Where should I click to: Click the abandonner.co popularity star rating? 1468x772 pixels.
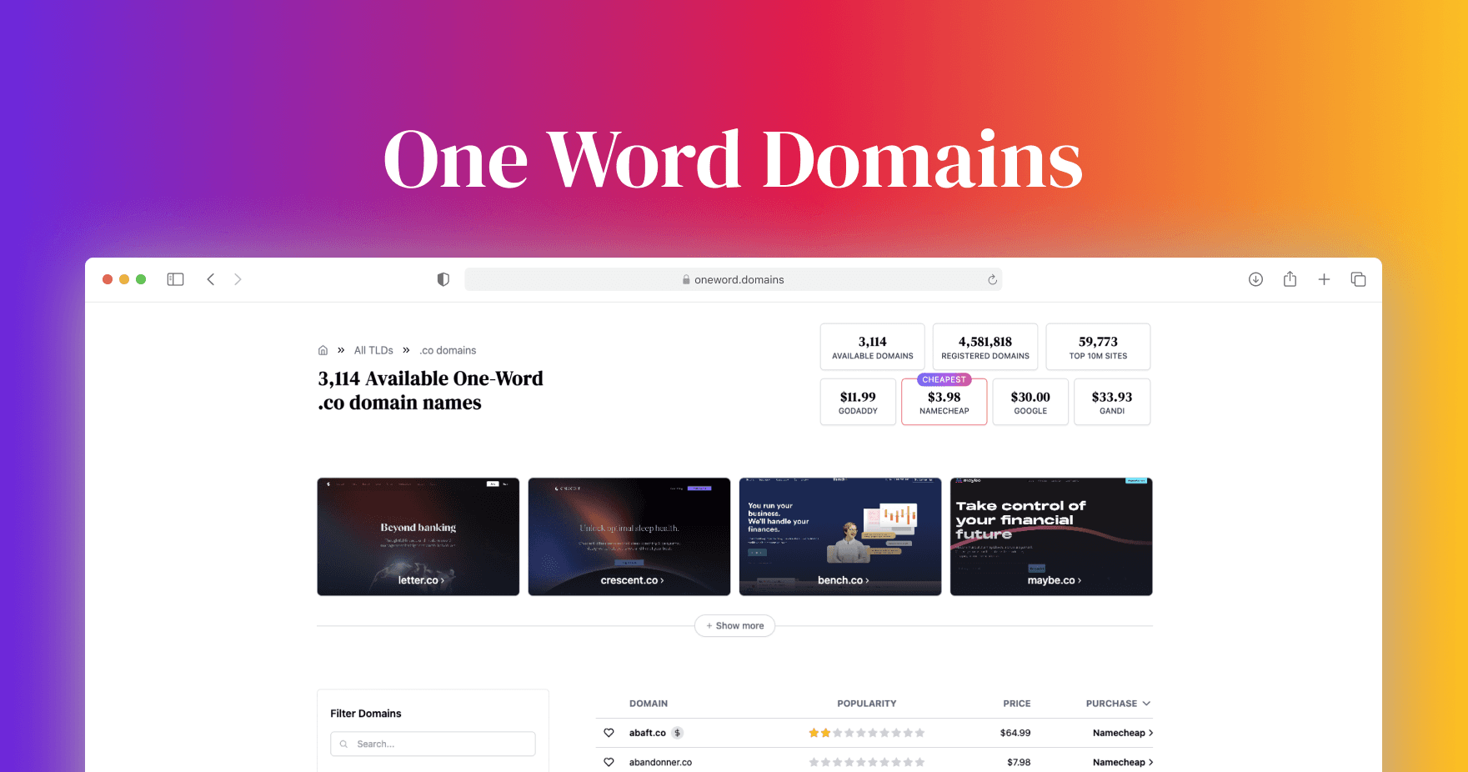(867, 762)
